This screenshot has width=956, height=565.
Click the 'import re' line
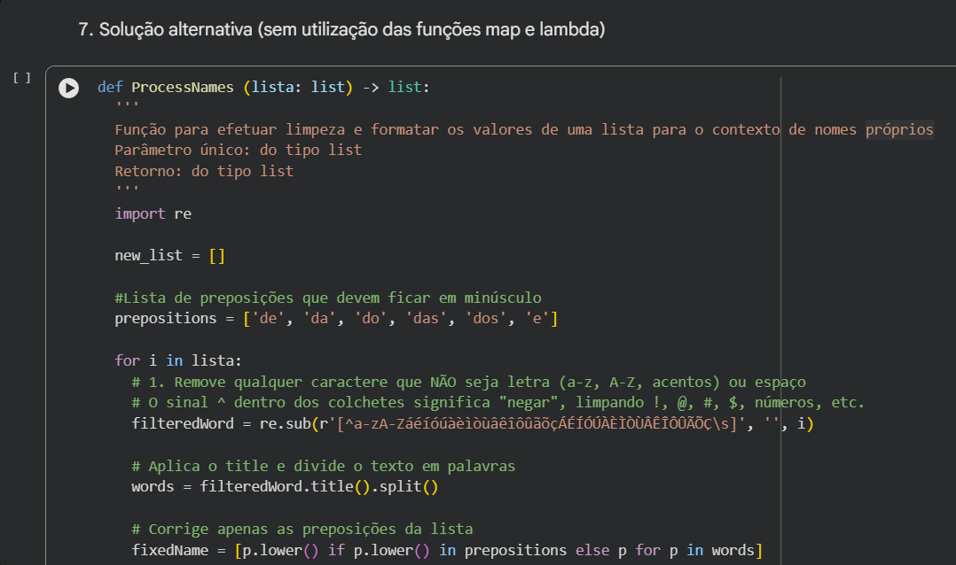click(153, 213)
